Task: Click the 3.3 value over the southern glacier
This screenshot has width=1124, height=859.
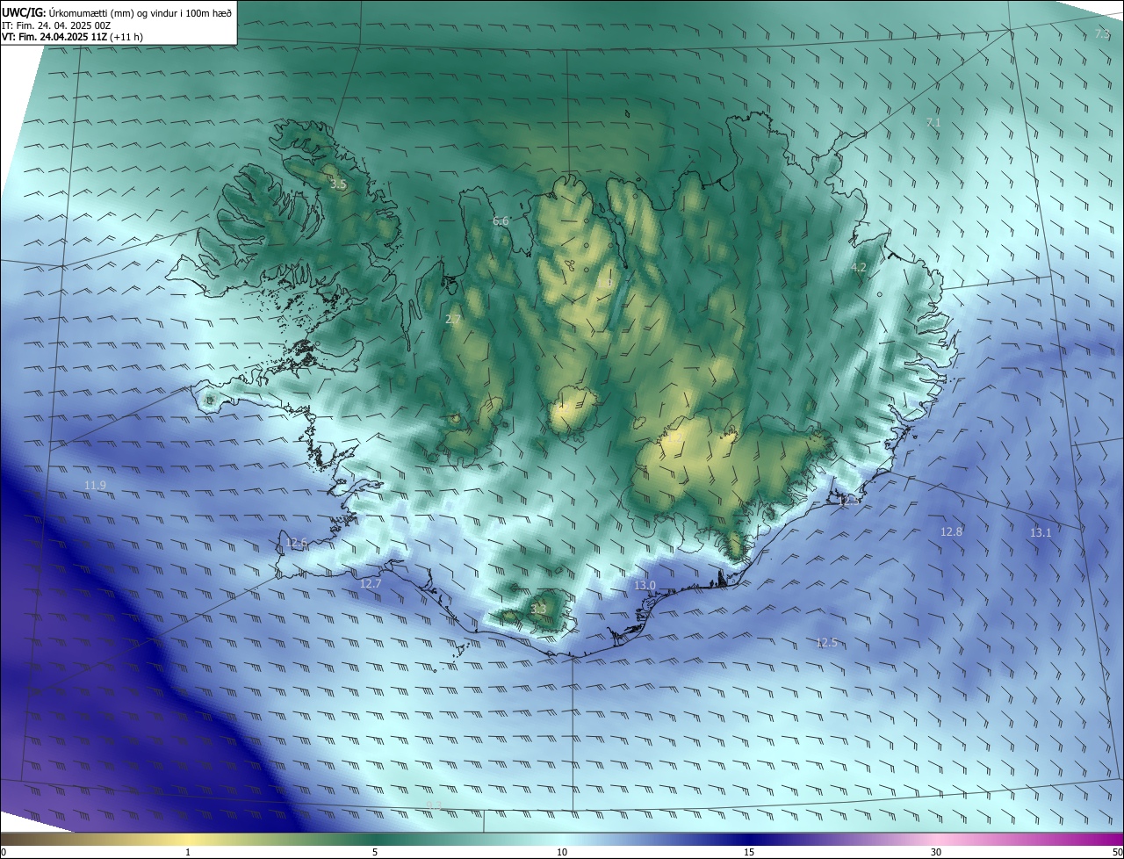Action: [x=538, y=609]
